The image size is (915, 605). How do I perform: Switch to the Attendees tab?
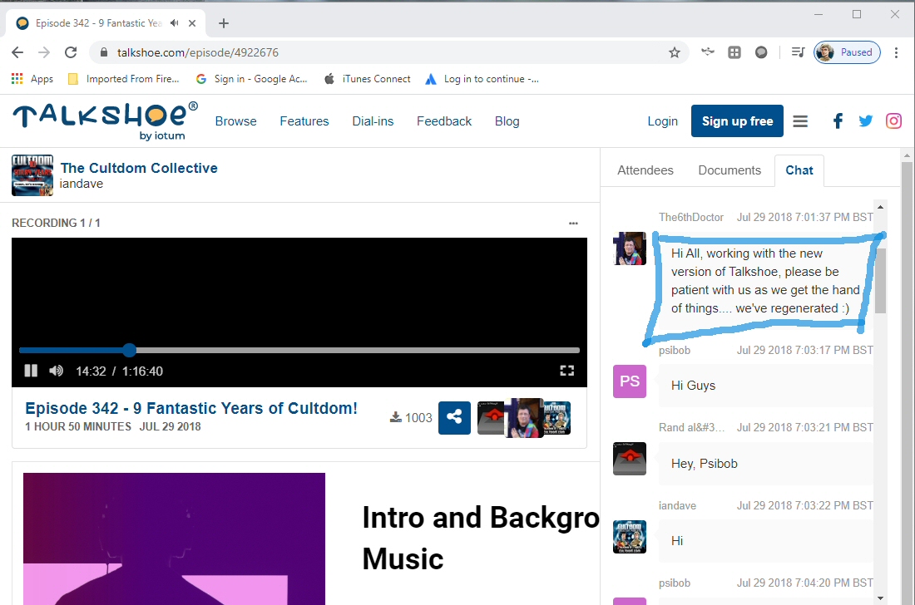pos(645,170)
